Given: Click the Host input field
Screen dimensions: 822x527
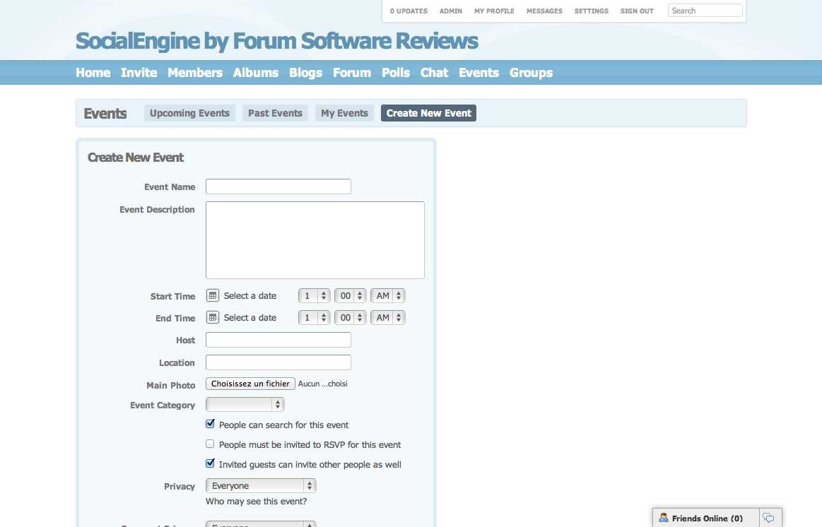Looking at the screenshot, I should coord(278,340).
